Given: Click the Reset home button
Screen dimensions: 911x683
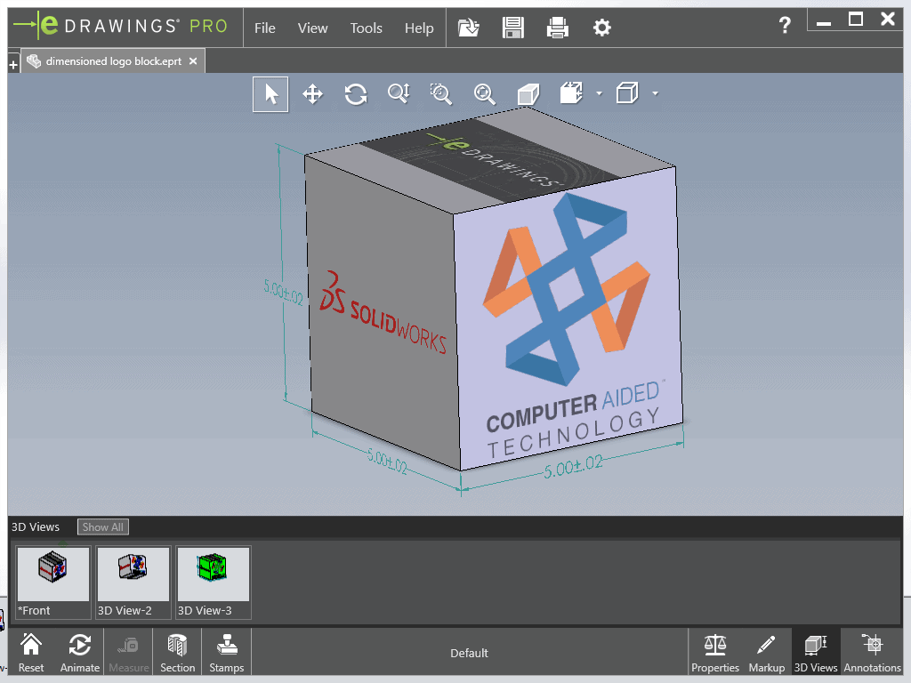Looking at the screenshot, I should pyautogui.click(x=31, y=653).
